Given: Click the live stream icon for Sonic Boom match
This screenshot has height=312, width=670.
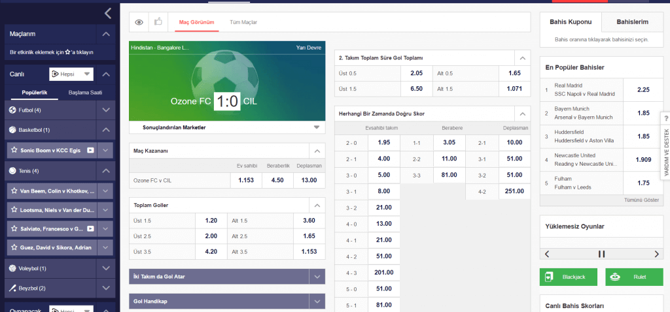Looking at the screenshot, I should coord(91,150).
